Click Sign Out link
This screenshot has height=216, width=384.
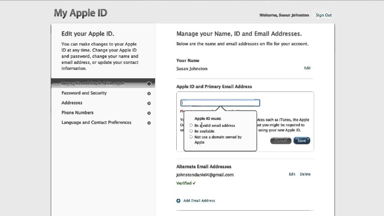coord(324,15)
